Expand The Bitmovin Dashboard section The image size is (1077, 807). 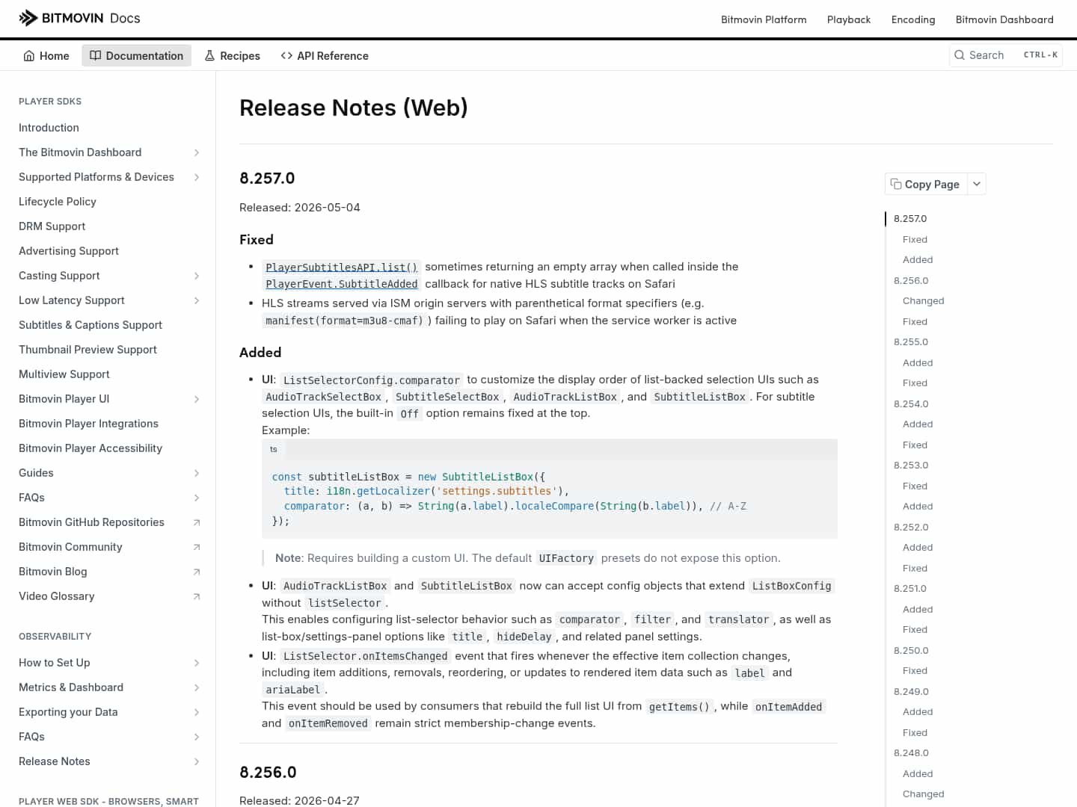197,152
